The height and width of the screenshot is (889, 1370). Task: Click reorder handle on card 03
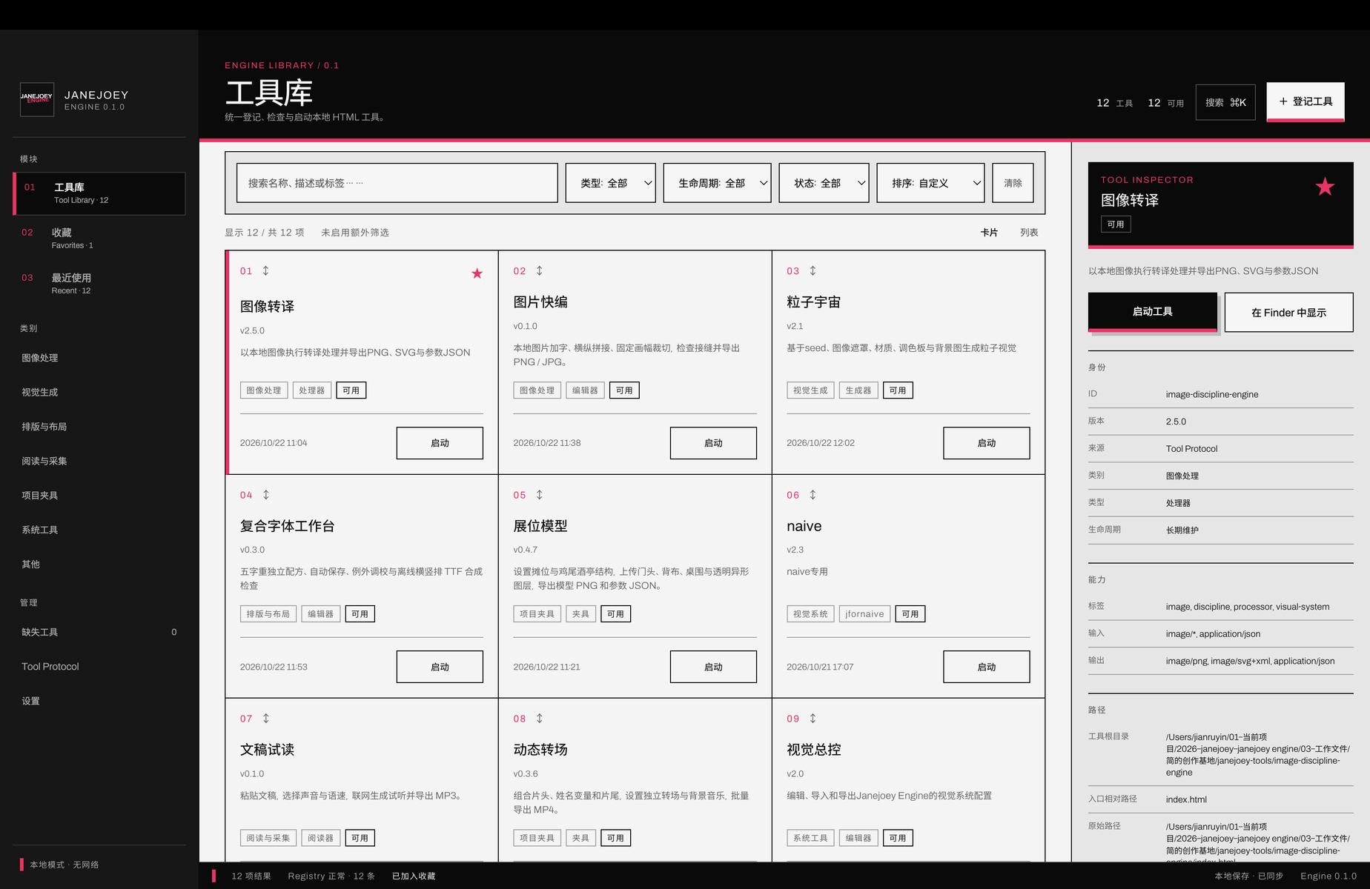coord(813,271)
